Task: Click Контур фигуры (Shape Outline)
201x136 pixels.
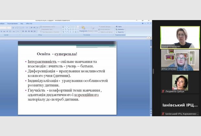Action: (105, 29)
